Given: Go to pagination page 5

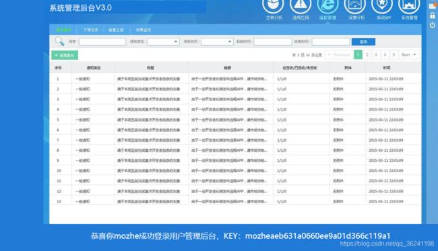Looking at the screenshot, I should pyautogui.click(x=394, y=55).
